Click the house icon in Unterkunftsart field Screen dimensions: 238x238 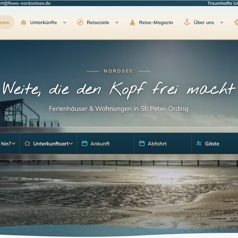[27, 143]
